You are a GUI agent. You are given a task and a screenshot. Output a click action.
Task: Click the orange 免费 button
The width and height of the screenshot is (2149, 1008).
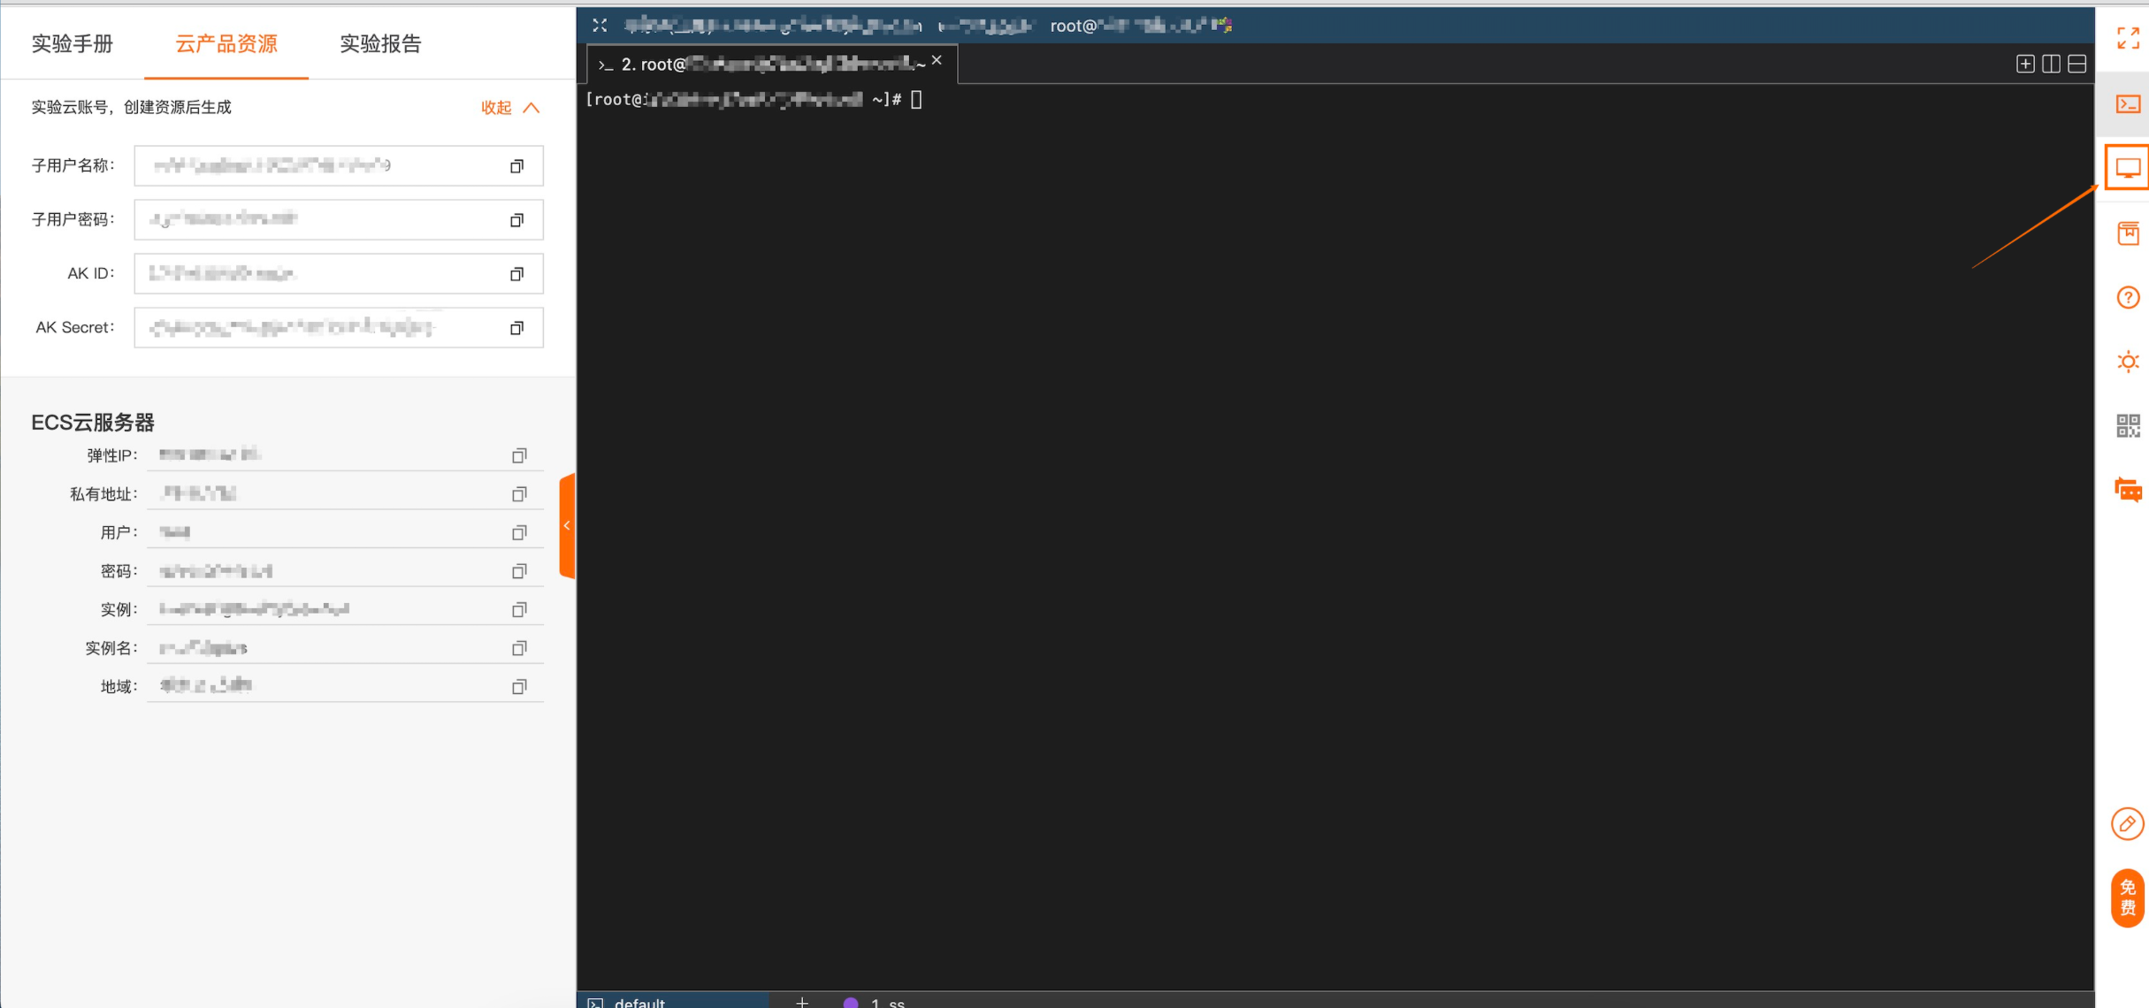pyautogui.click(x=2128, y=898)
